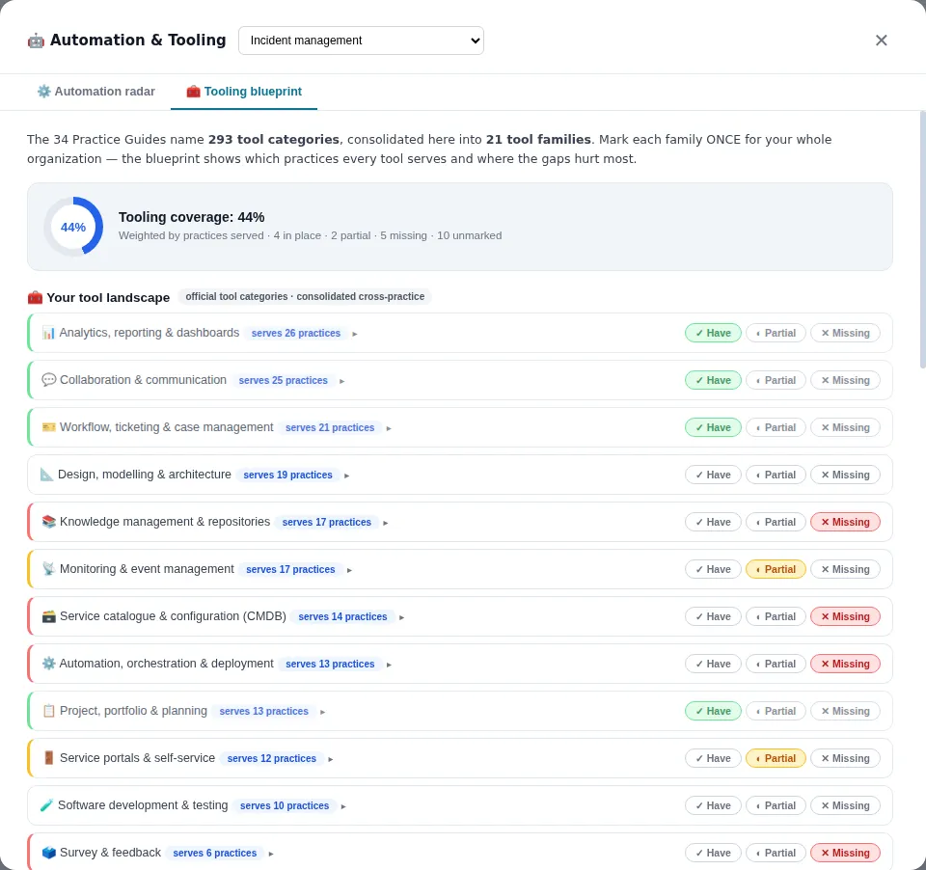This screenshot has width=926, height=870.
Task: Expand Survey & feedback arrow
Action: (x=271, y=854)
